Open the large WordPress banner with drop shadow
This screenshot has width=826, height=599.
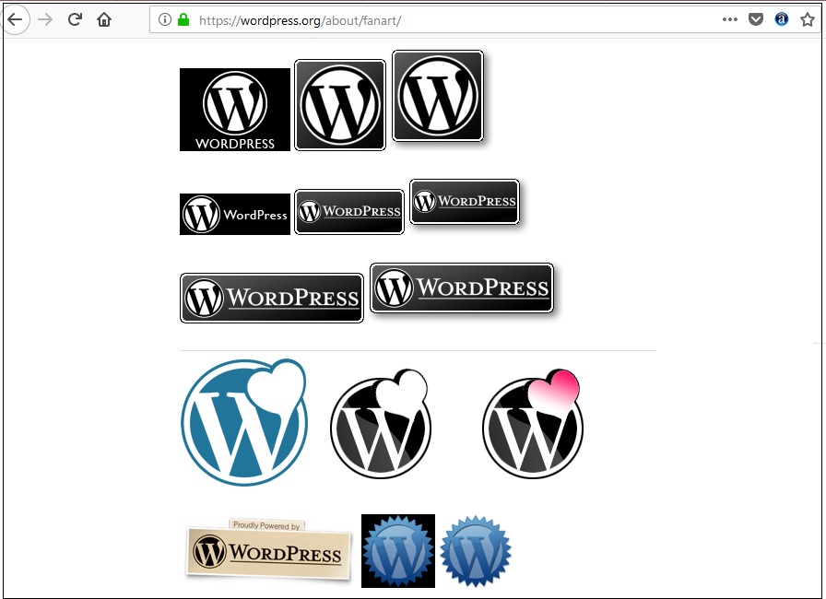462,288
